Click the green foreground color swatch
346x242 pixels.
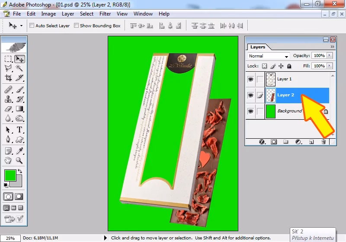click(10, 175)
